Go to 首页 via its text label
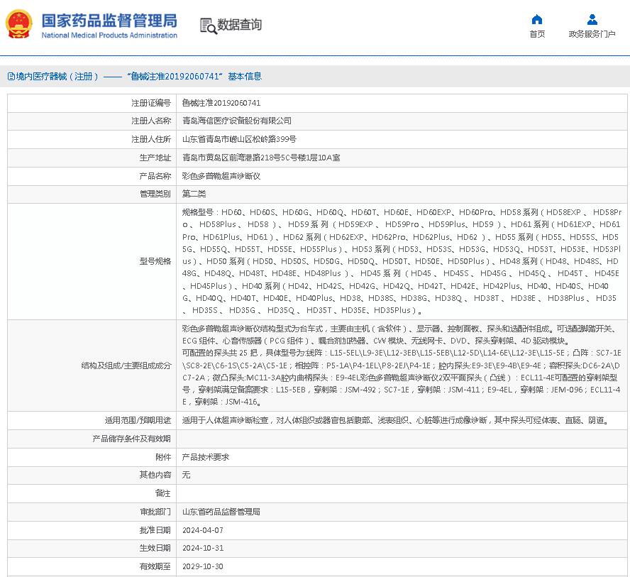 [x=537, y=34]
